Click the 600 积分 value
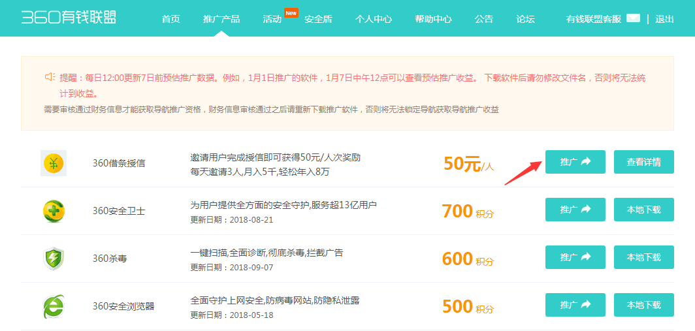 tap(468, 259)
